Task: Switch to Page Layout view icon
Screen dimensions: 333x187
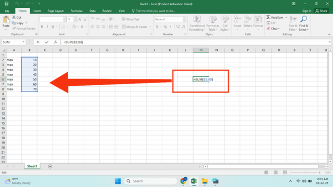Action: pyautogui.click(x=275, y=172)
